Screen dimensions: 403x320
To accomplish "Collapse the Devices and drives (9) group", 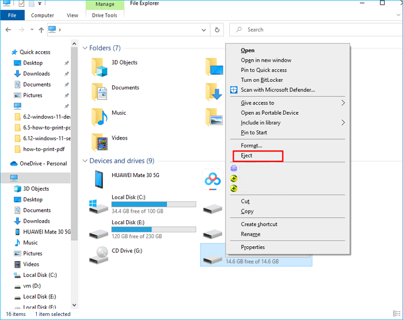I will (85, 161).
